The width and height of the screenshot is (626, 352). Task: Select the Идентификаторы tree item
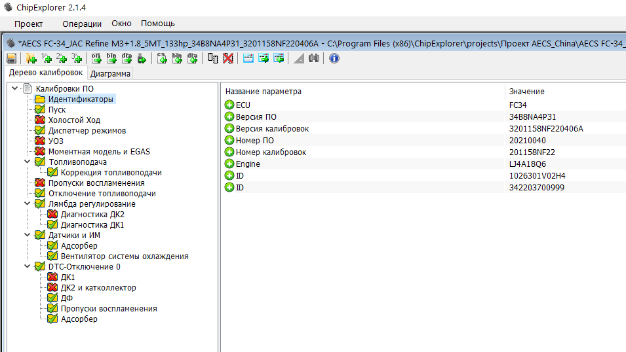81,99
